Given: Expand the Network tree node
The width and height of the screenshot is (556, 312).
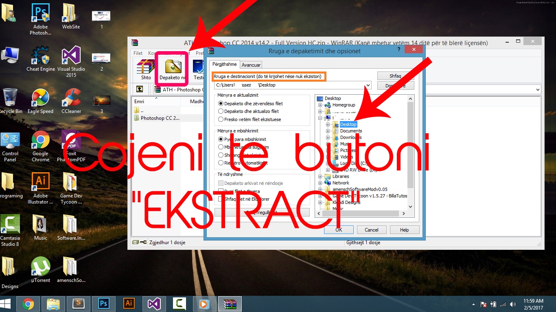Looking at the screenshot, I should point(320,183).
